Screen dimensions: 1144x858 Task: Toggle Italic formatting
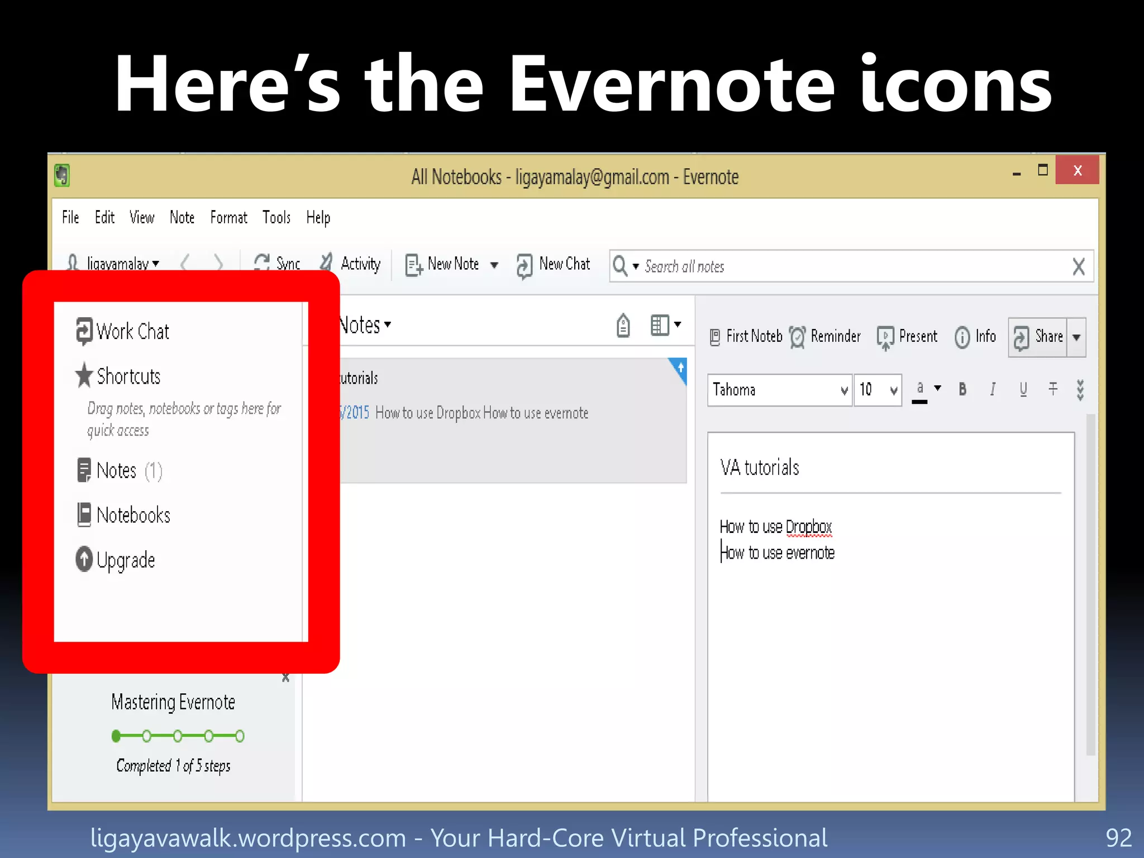pyautogui.click(x=993, y=389)
